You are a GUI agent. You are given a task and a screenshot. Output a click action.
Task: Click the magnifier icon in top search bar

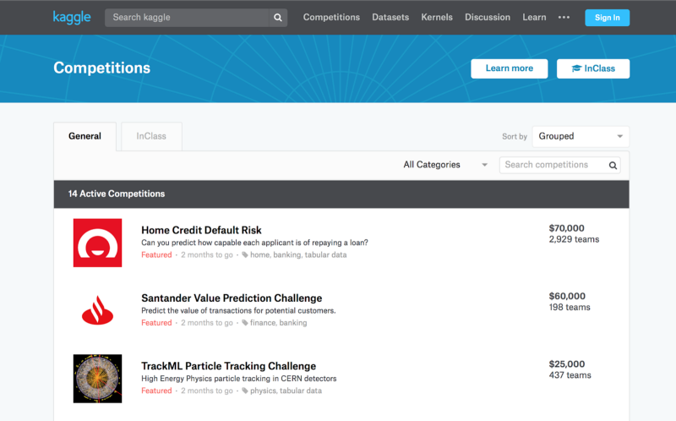tap(278, 18)
